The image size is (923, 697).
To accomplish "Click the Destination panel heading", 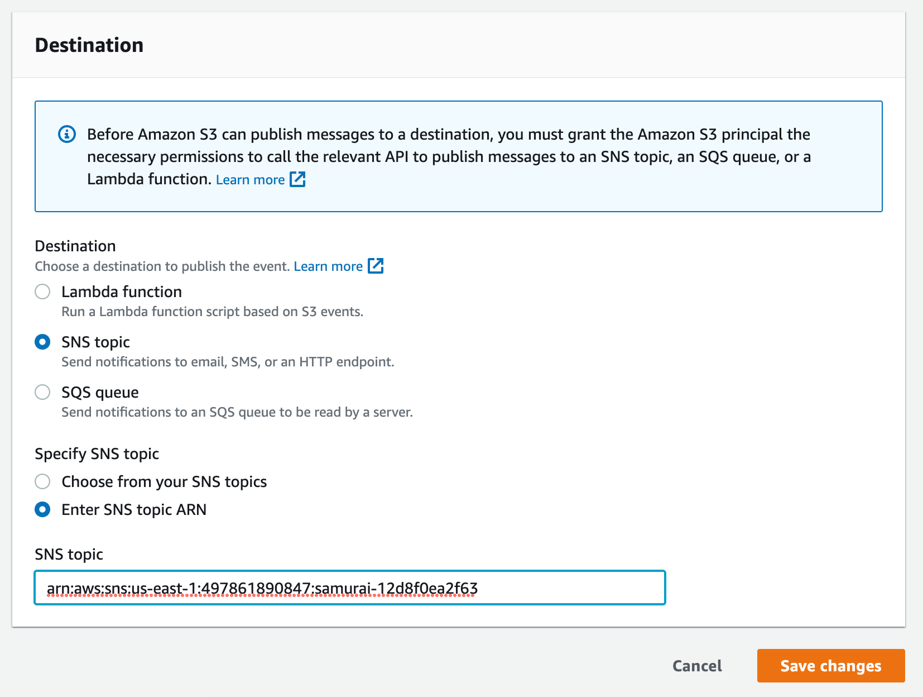I will (89, 45).
